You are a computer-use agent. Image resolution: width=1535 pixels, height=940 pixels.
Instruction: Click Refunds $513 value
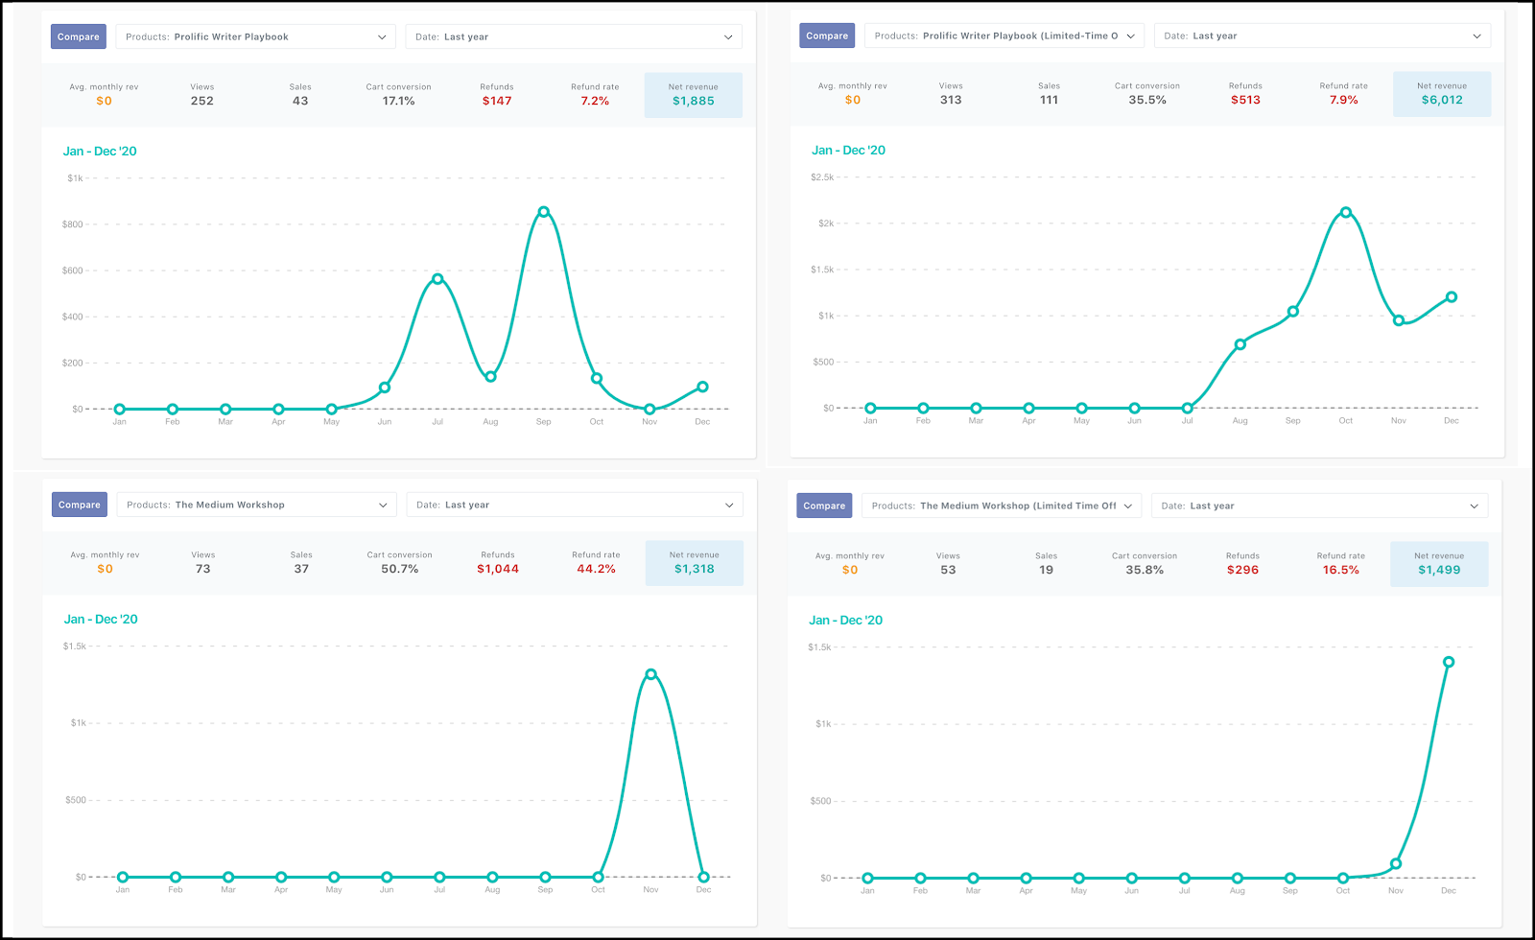[x=1245, y=100]
